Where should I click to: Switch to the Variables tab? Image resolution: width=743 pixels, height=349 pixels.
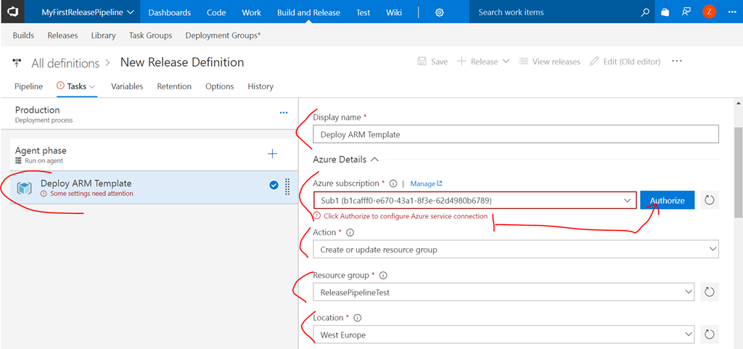(x=127, y=86)
